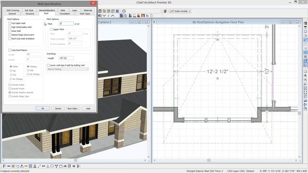Click the first icon in bottom edit toolbar
The height and width of the screenshot is (173, 308).
click(x=4, y=166)
